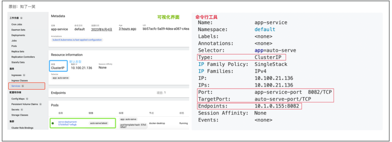
Task: Click the UID value starting bb57acfc
Action: pyautogui.click(x=166, y=29)
